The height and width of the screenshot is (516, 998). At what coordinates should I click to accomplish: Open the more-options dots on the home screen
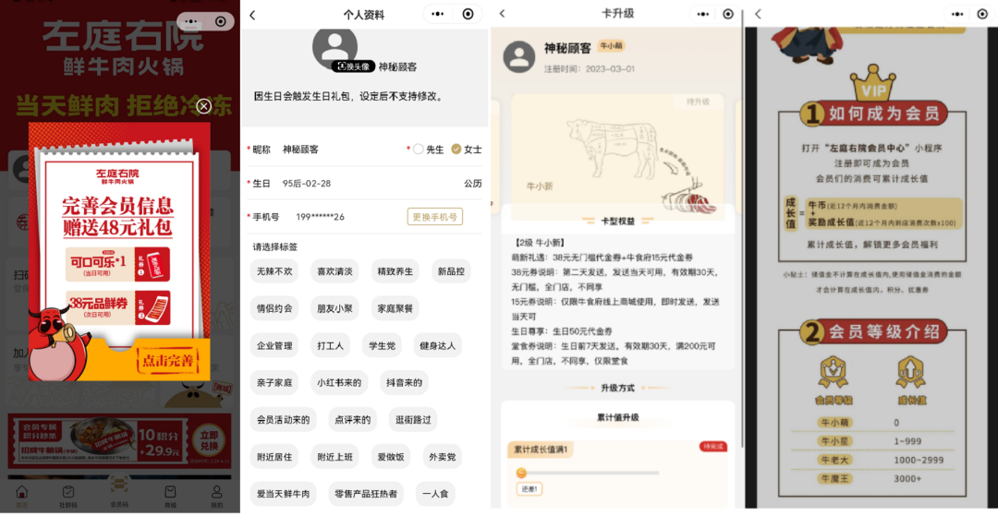pyautogui.click(x=191, y=21)
